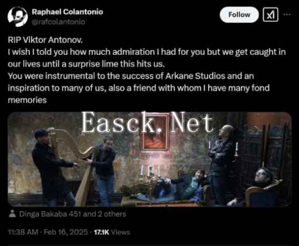Open the 11:38 AM timestamp
Image resolution: width=299 pixels, height=246 pixels.
pos(23,232)
